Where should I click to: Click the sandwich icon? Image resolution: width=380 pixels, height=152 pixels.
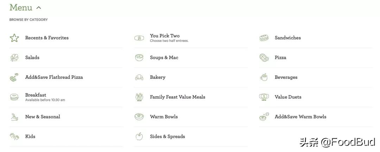click(264, 38)
